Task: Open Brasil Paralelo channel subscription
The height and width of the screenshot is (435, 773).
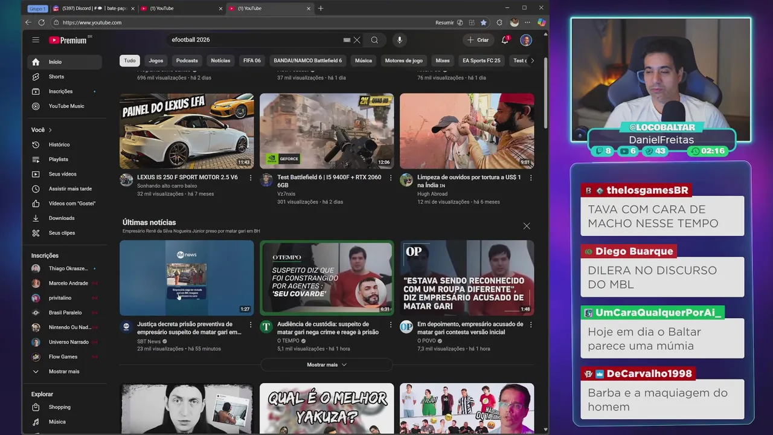Action: pyautogui.click(x=65, y=312)
